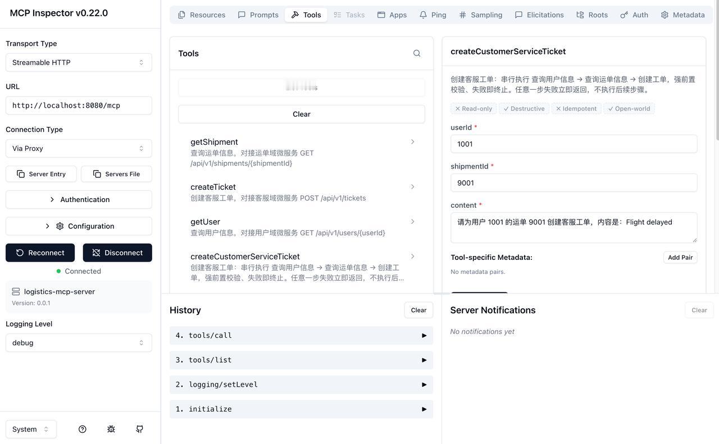Open the Apps tab
This screenshot has width=719, height=444.
(392, 15)
